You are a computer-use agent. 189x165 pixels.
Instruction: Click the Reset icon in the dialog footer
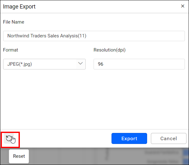(x=9, y=139)
